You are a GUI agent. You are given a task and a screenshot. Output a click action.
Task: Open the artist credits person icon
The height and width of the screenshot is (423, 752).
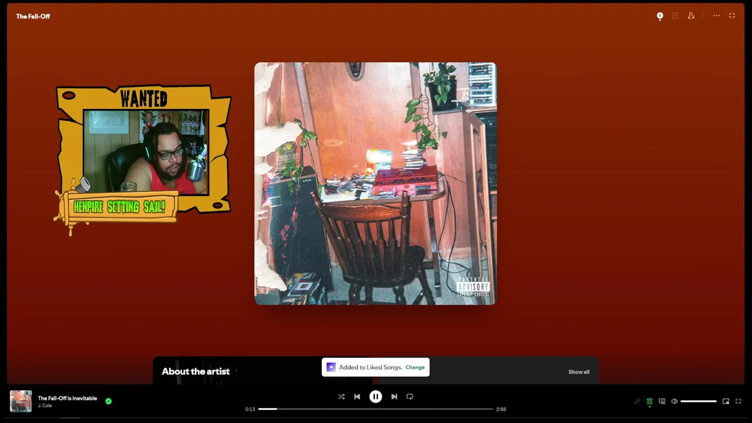pyautogui.click(x=691, y=16)
